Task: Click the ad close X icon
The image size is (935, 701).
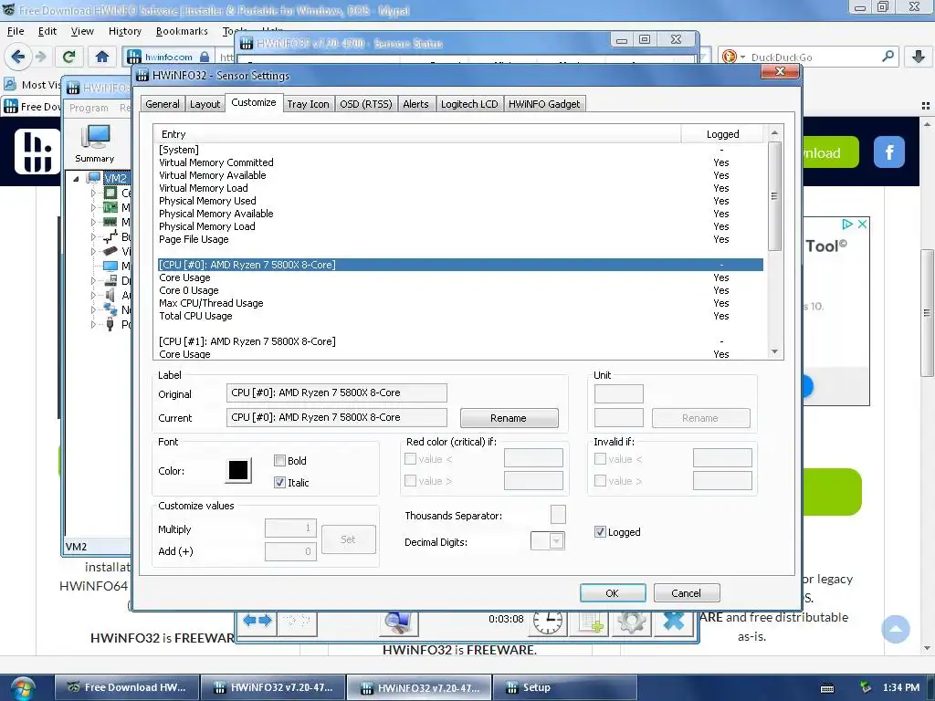Action: pos(862,225)
